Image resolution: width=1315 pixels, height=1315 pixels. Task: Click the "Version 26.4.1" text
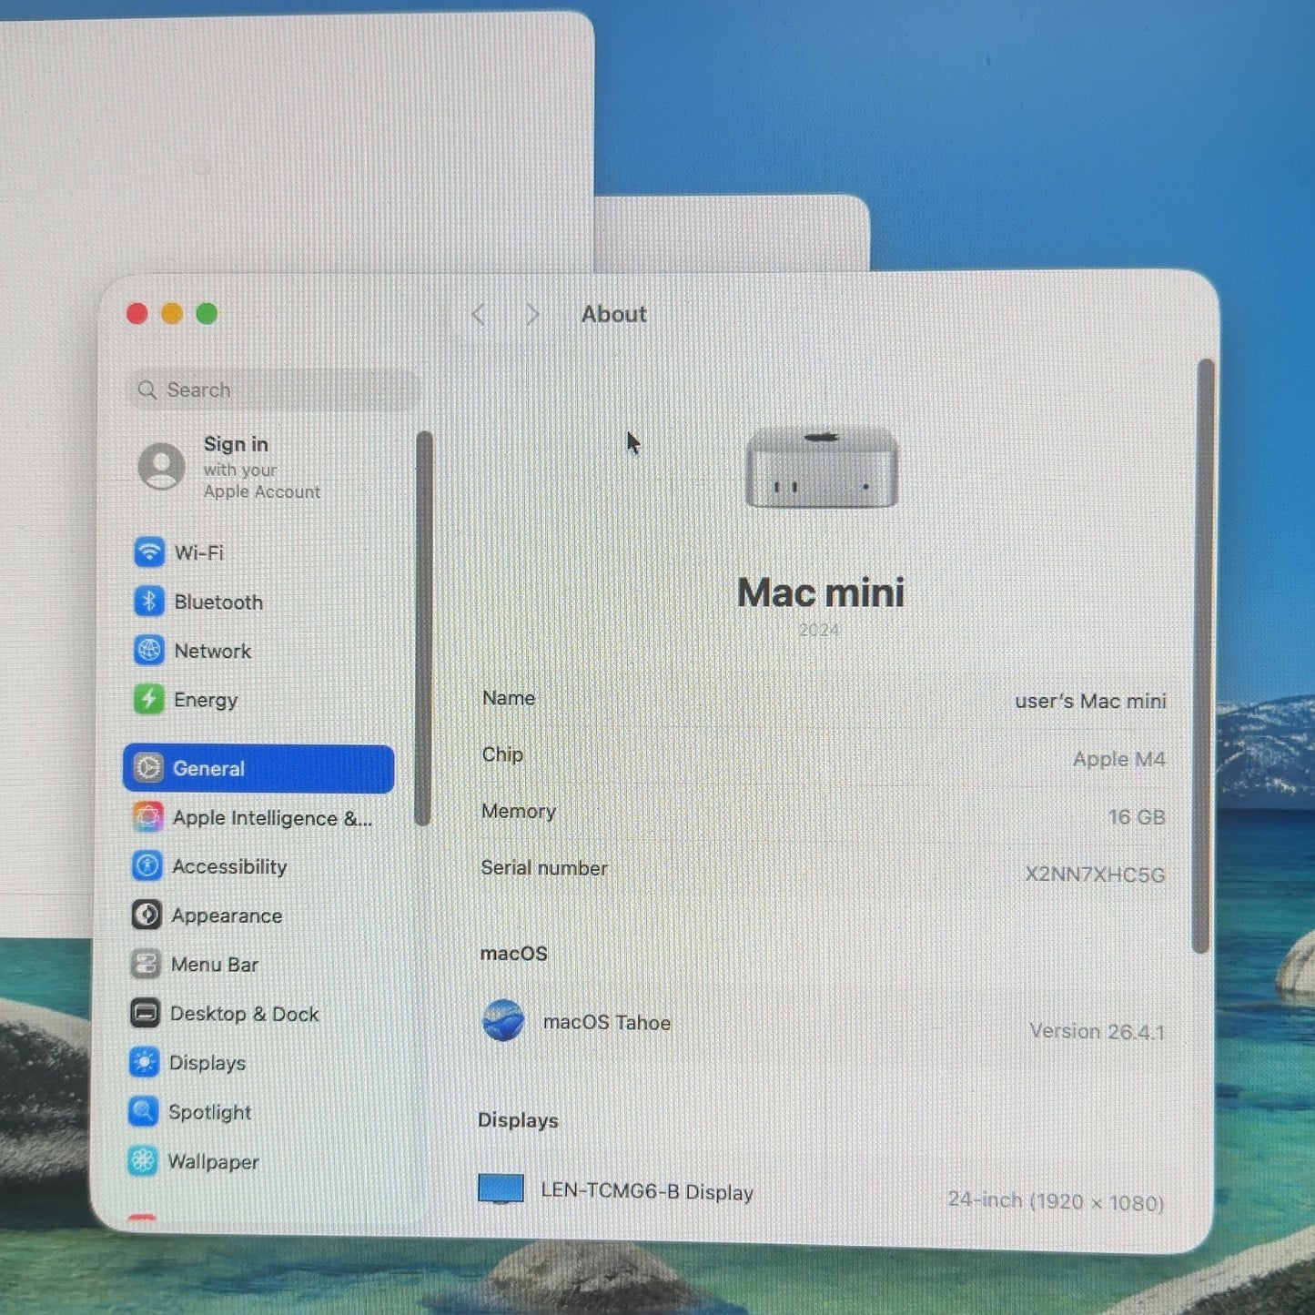click(x=1097, y=1031)
